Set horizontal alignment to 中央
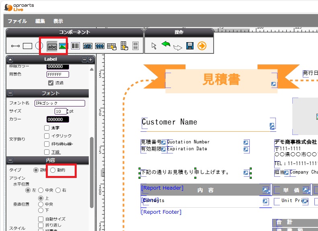This screenshot has height=231, width=318. [x=43, y=190]
